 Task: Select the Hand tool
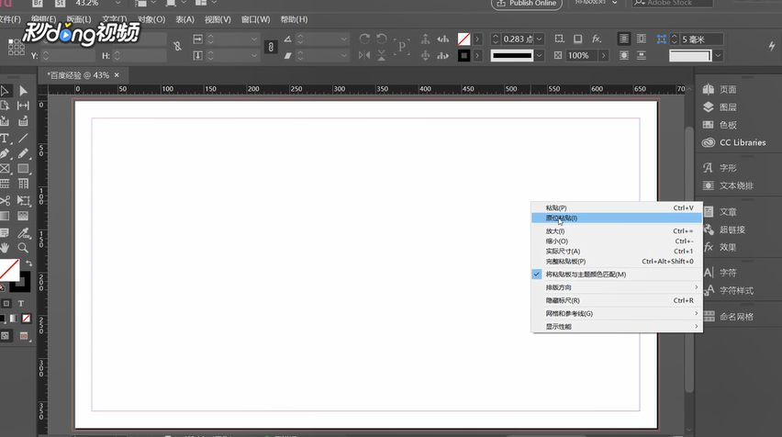click(5, 248)
